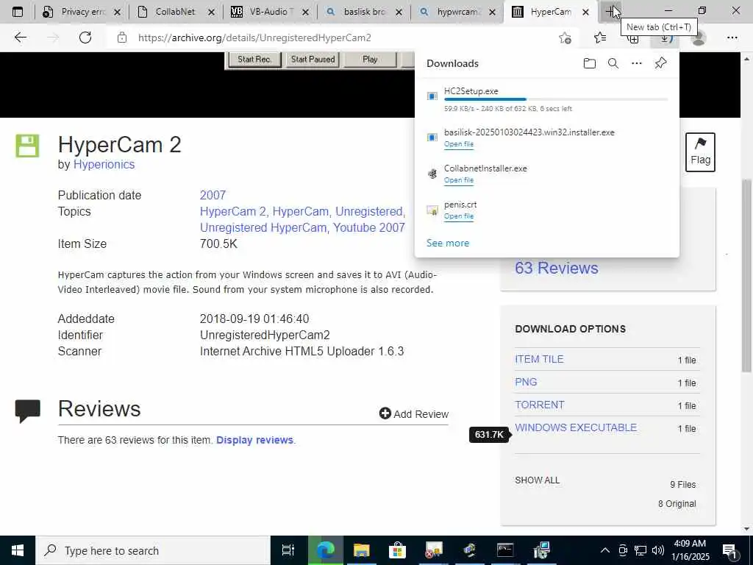753x565 pixels.
Task: Open the HyperCam 2 topic link
Action: [x=235, y=211]
